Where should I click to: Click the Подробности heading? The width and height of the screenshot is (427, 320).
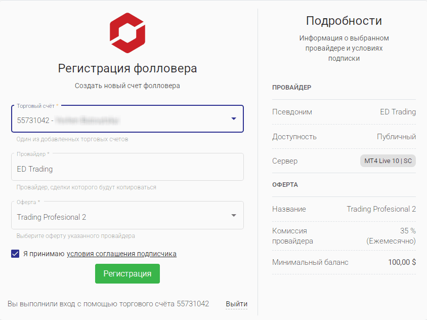tap(344, 21)
